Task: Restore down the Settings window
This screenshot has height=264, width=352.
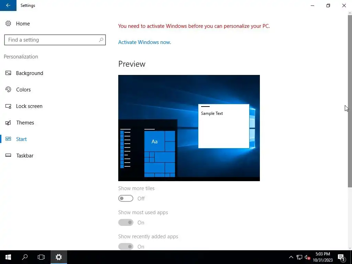Action: tap(328, 5)
